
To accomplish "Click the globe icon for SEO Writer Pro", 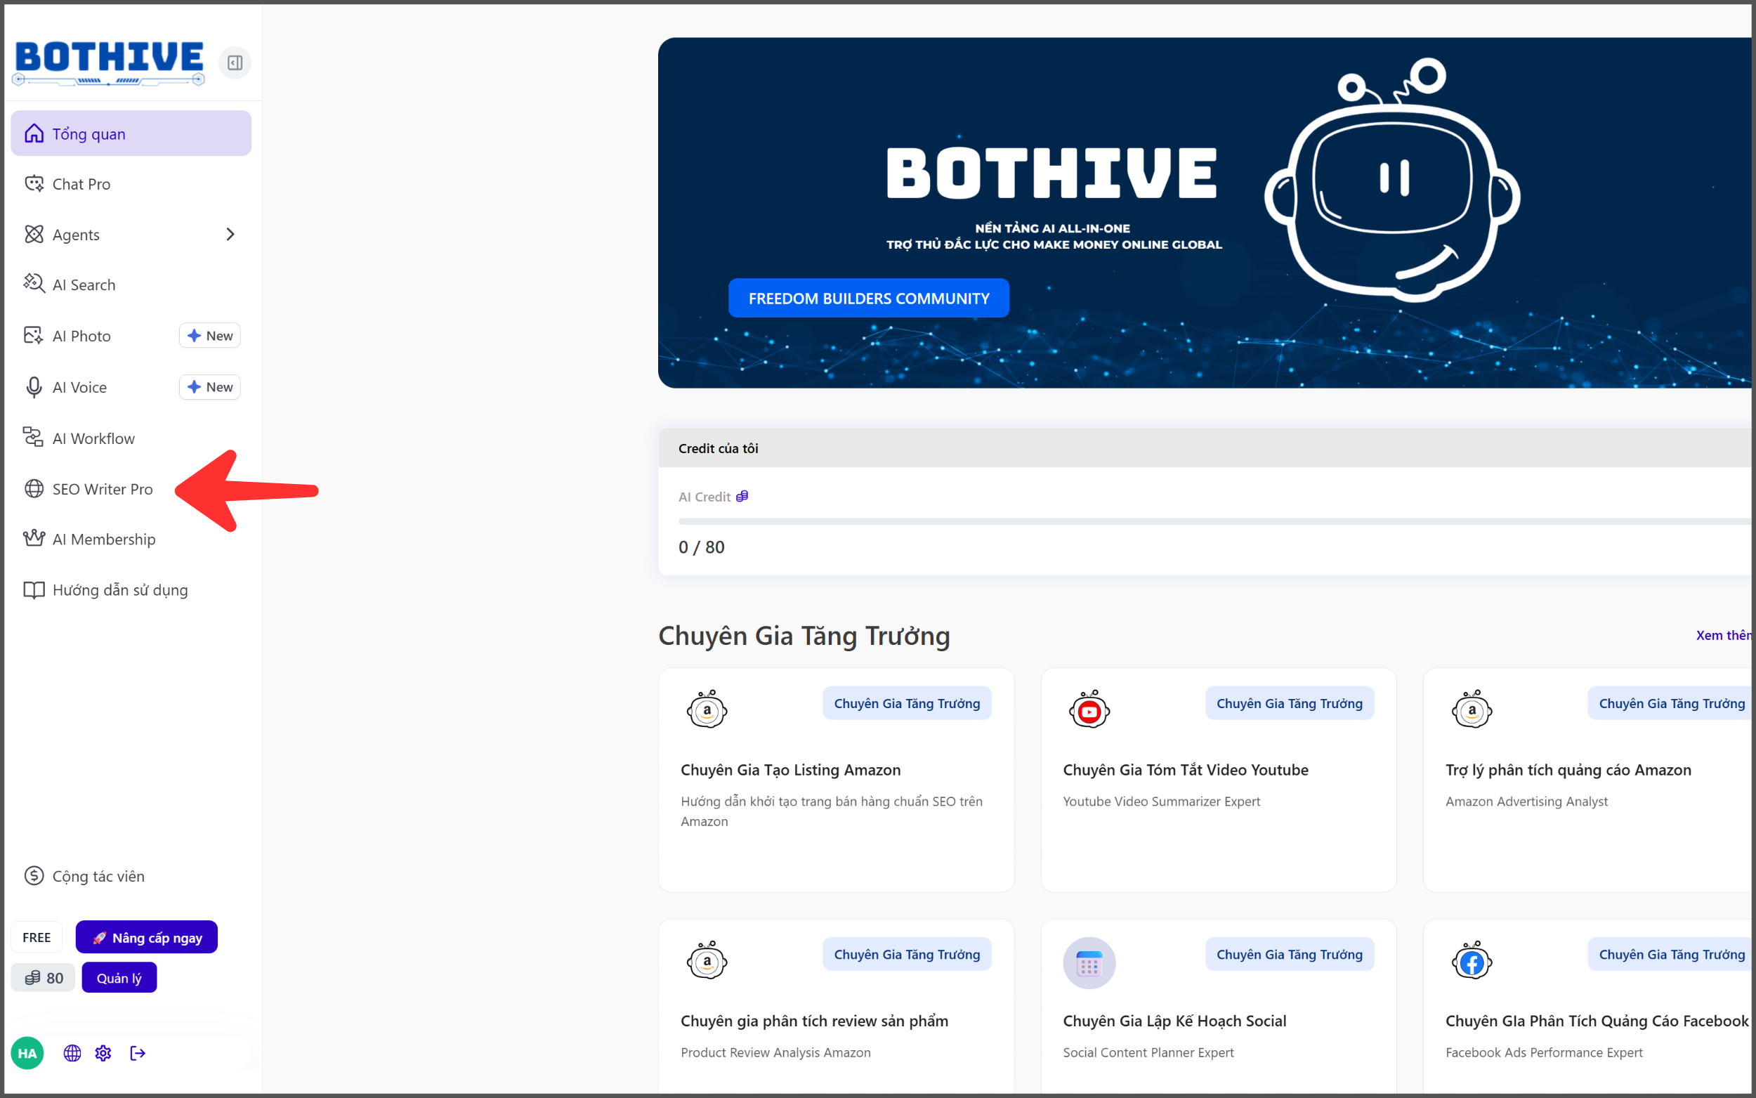I will click(34, 490).
